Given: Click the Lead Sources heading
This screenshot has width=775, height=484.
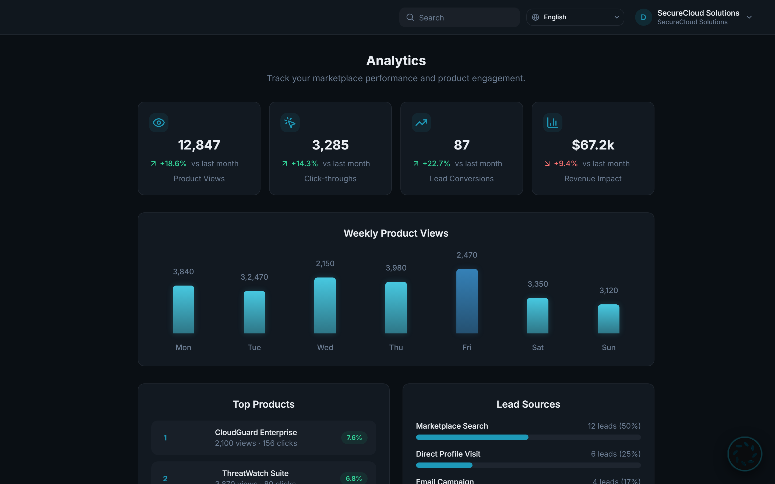Looking at the screenshot, I should tap(529, 404).
